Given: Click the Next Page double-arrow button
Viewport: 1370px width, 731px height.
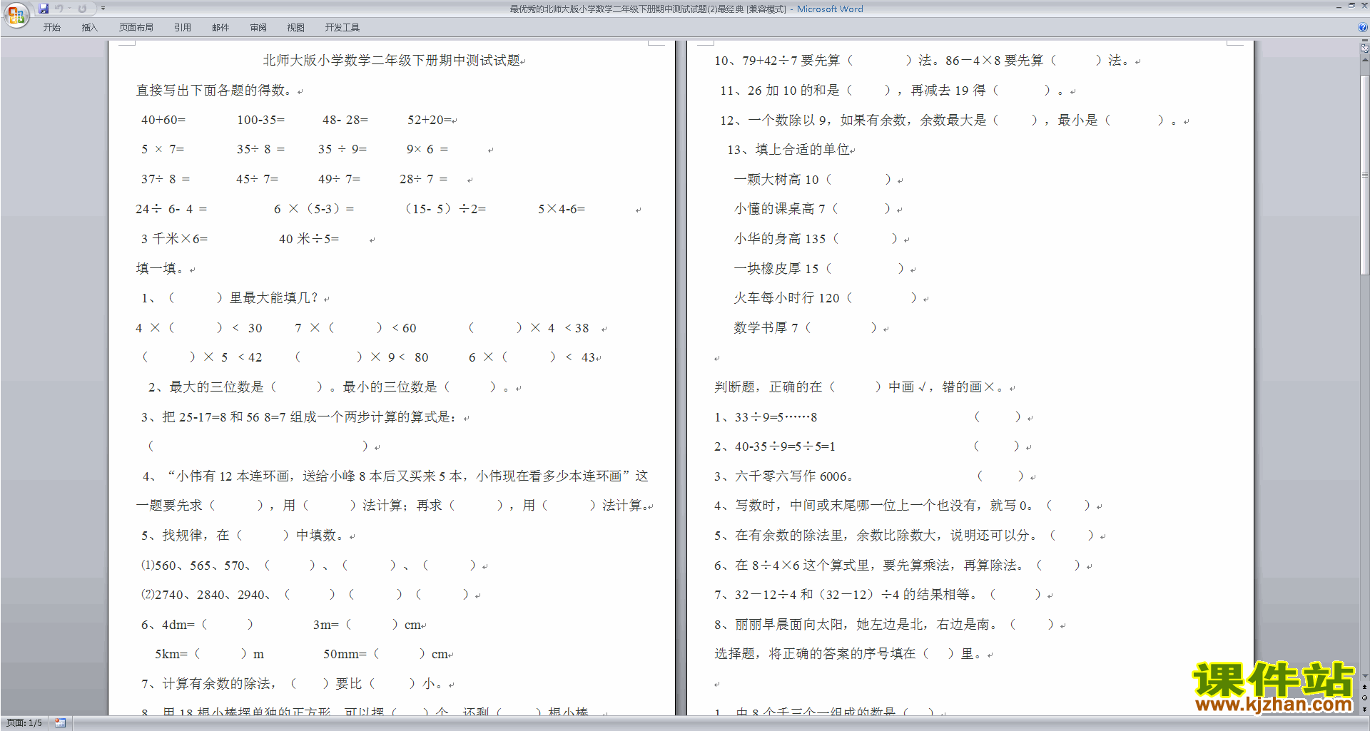Looking at the screenshot, I should [1364, 709].
